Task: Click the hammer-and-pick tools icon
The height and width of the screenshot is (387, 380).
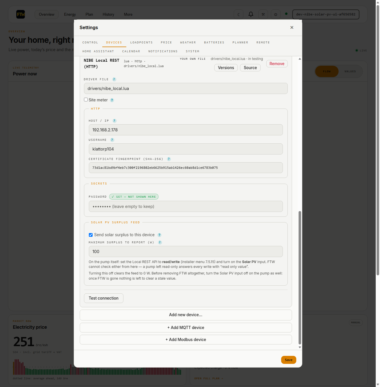Action: tap(263, 14)
